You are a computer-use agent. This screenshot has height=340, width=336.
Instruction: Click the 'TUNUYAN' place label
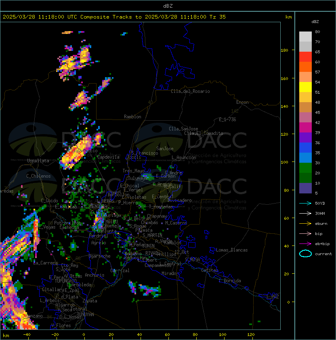click(x=86, y=315)
